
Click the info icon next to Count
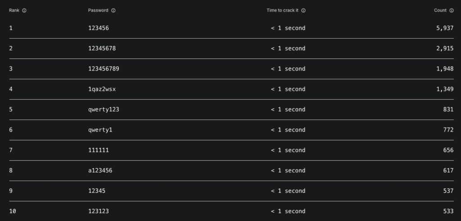(451, 10)
